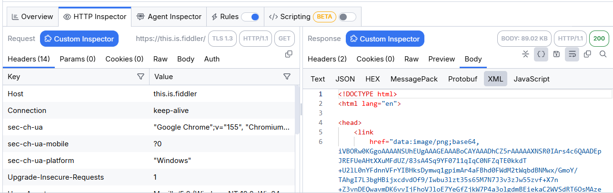Select the Host header row
Viewport: 613px width, 193px height.
click(x=149, y=94)
